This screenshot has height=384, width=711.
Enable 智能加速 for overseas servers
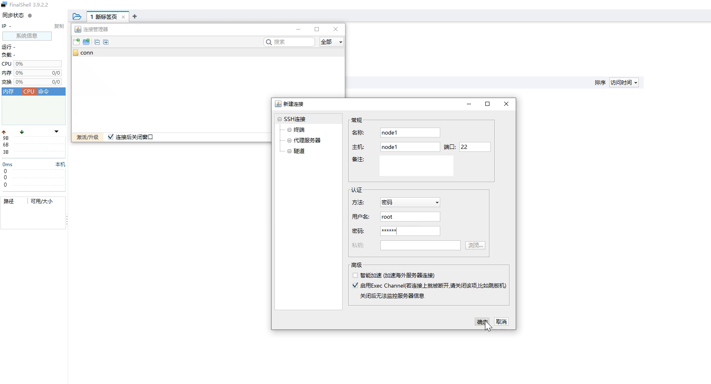tap(355, 275)
